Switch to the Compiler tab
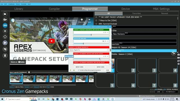The height and width of the screenshot is (101, 180). point(54,9)
